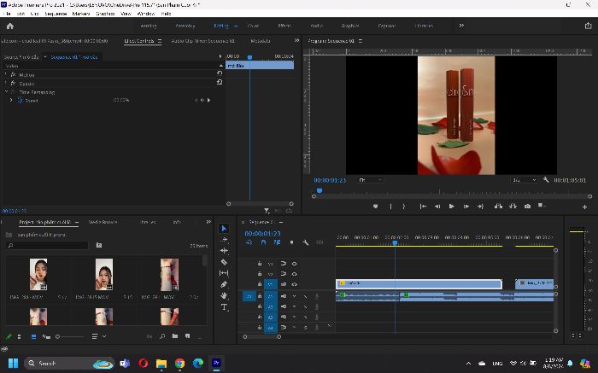598x373 pixels.
Task: Select the Type tool
Action: [x=224, y=307]
